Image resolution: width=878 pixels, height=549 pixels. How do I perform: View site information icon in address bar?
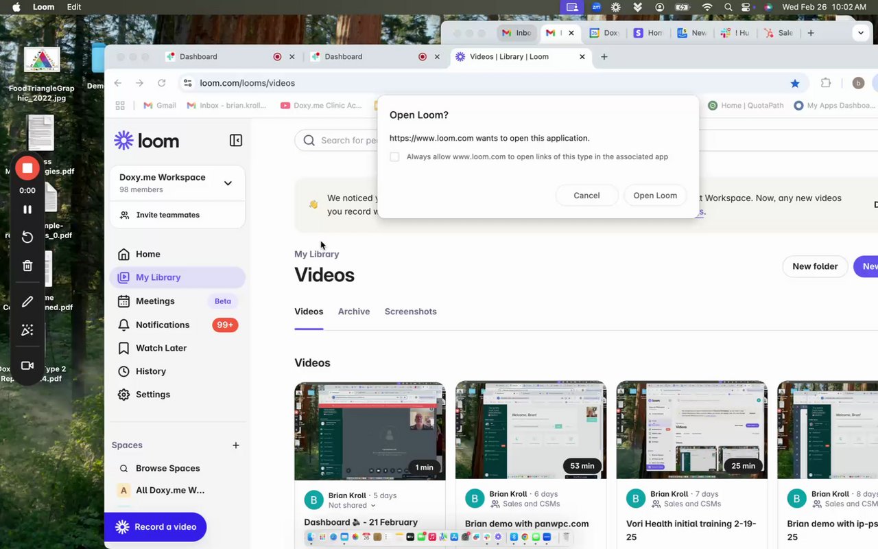click(187, 83)
